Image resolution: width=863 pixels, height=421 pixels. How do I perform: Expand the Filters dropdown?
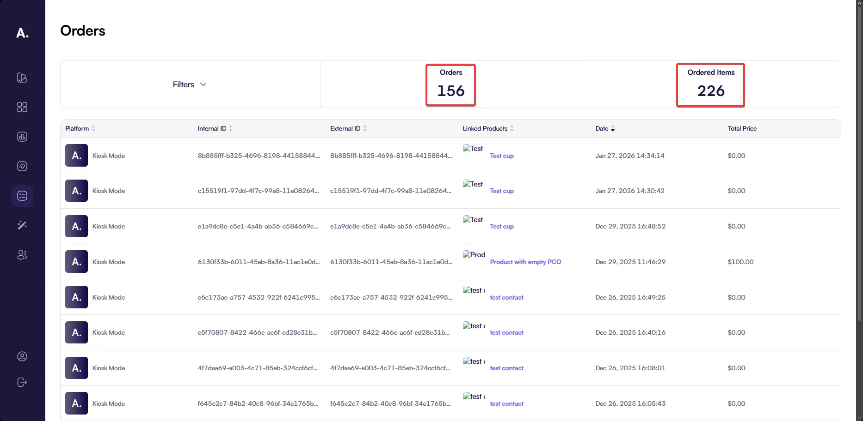click(x=190, y=84)
